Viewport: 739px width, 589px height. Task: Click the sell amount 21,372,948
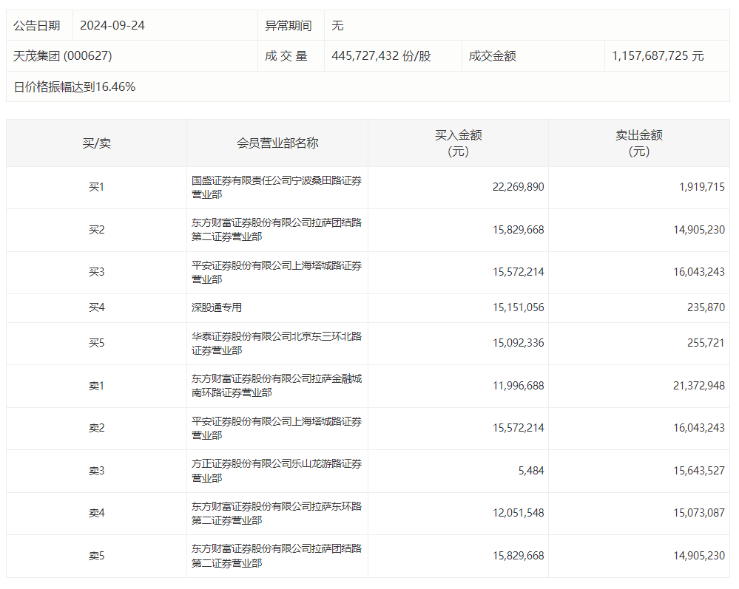(699, 386)
